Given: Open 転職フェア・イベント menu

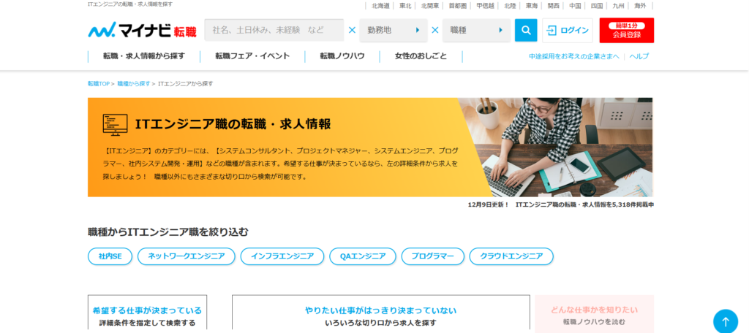Looking at the screenshot, I should tap(252, 56).
